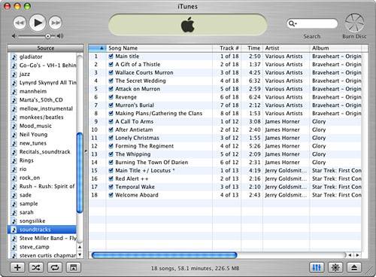
Task: Turn on the visualizer button
Action: tap(335, 267)
